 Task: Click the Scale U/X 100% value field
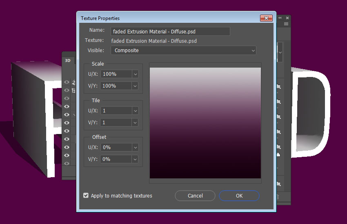(116, 74)
